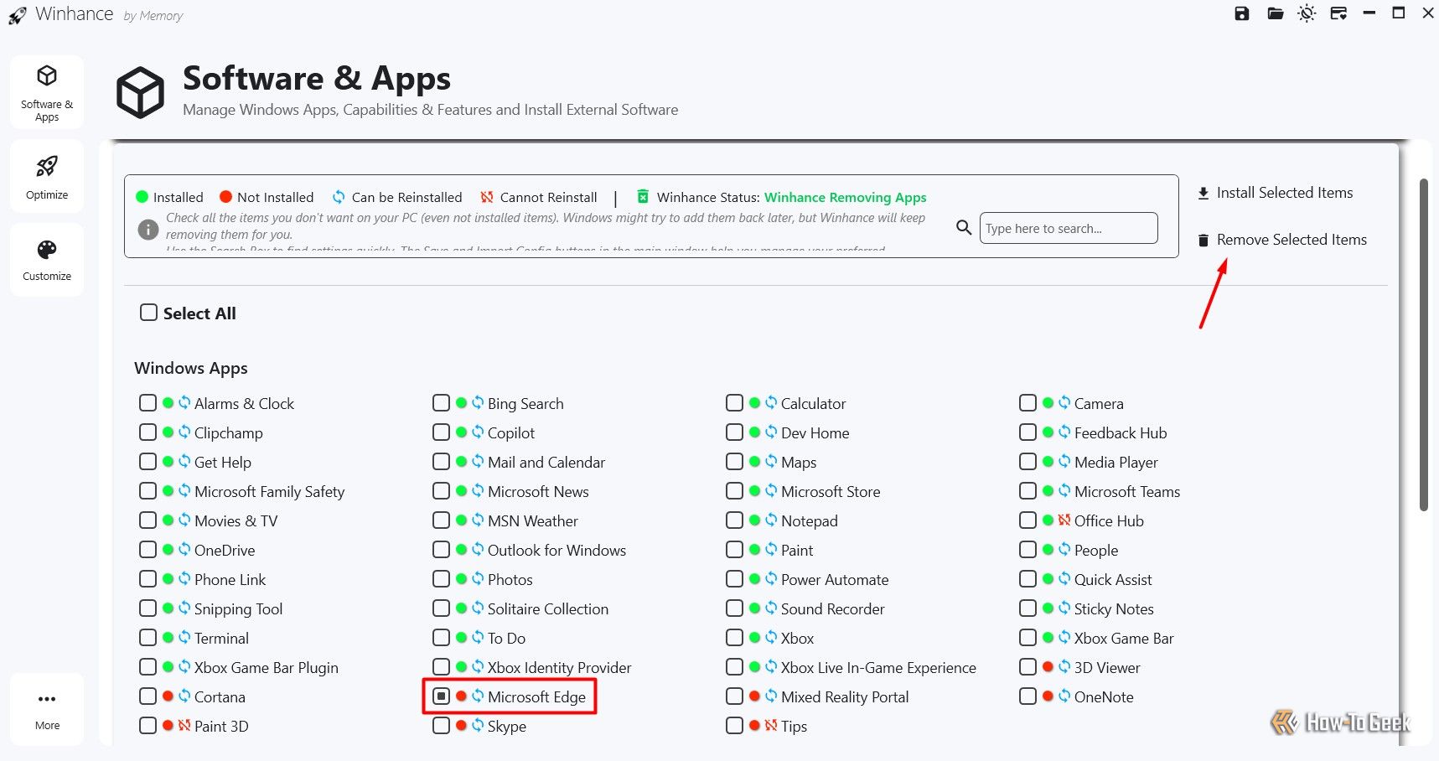The height and width of the screenshot is (761, 1439).
Task: Click the red not-installed dot beside OneNote
Action: pyautogui.click(x=1048, y=696)
